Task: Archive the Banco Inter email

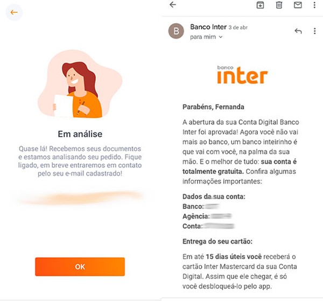Action: [x=260, y=5]
